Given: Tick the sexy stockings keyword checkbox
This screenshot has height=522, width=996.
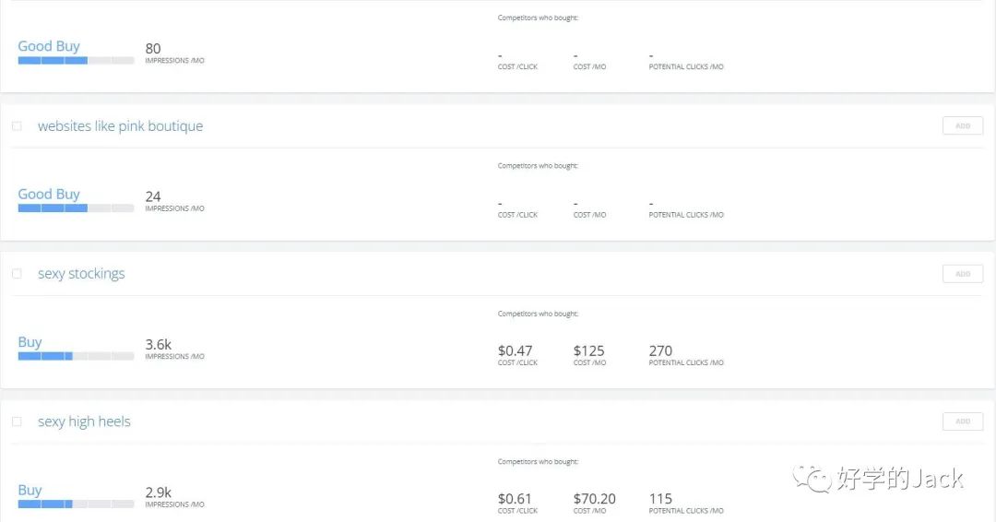Looking at the screenshot, I should [17, 274].
